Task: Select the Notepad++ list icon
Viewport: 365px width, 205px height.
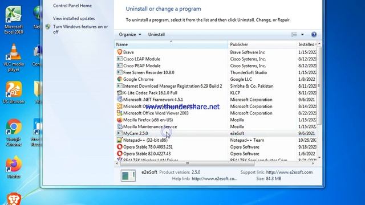Action: (120, 140)
